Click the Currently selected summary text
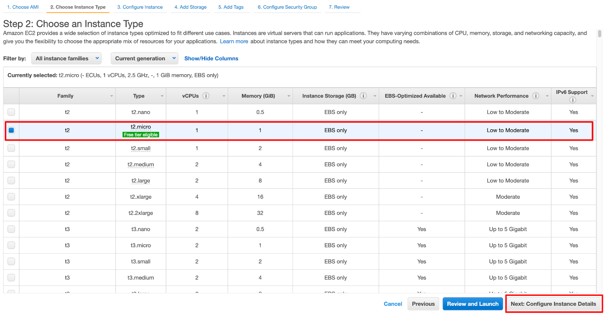The image size is (604, 315). pos(113,75)
